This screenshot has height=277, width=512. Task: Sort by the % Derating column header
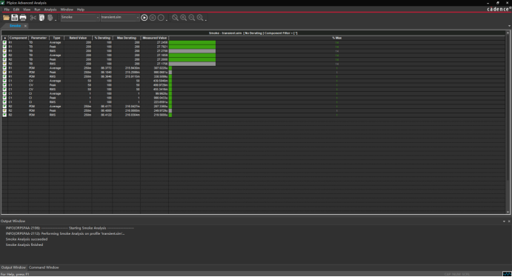tap(102, 38)
